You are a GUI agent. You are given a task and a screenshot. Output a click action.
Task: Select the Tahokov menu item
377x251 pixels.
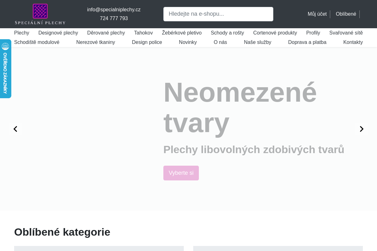tap(143, 33)
